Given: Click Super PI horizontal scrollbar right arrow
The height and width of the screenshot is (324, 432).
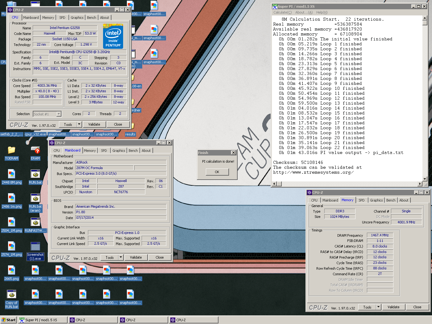Looking at the screenshot, I should [420, 184].
